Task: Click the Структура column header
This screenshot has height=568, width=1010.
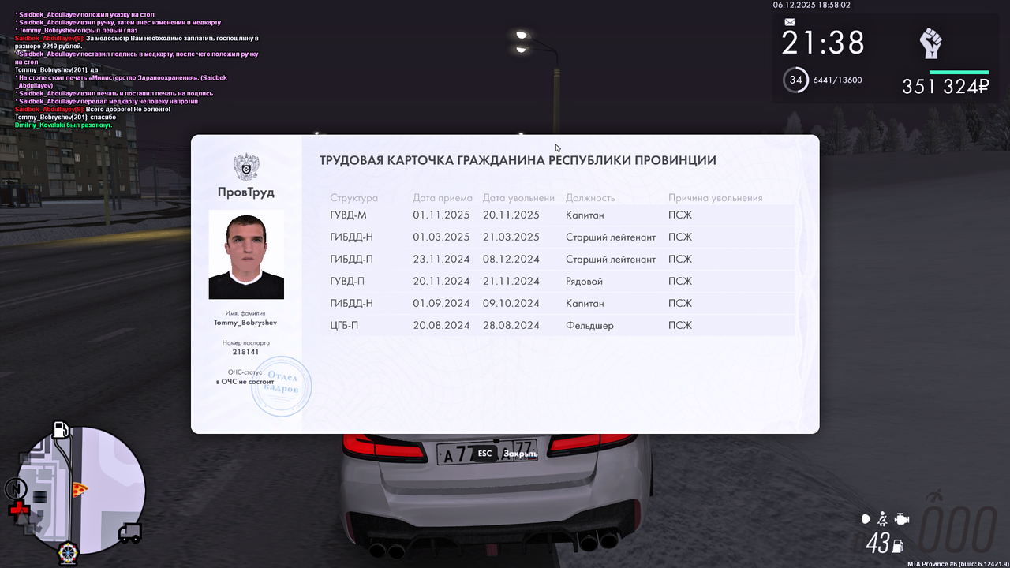Action: click(353, 197)
